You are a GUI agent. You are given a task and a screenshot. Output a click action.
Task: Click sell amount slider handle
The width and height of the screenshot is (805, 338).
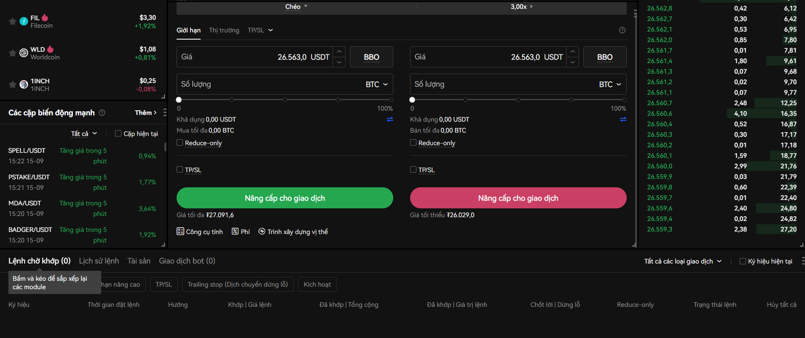click(412, 100)
